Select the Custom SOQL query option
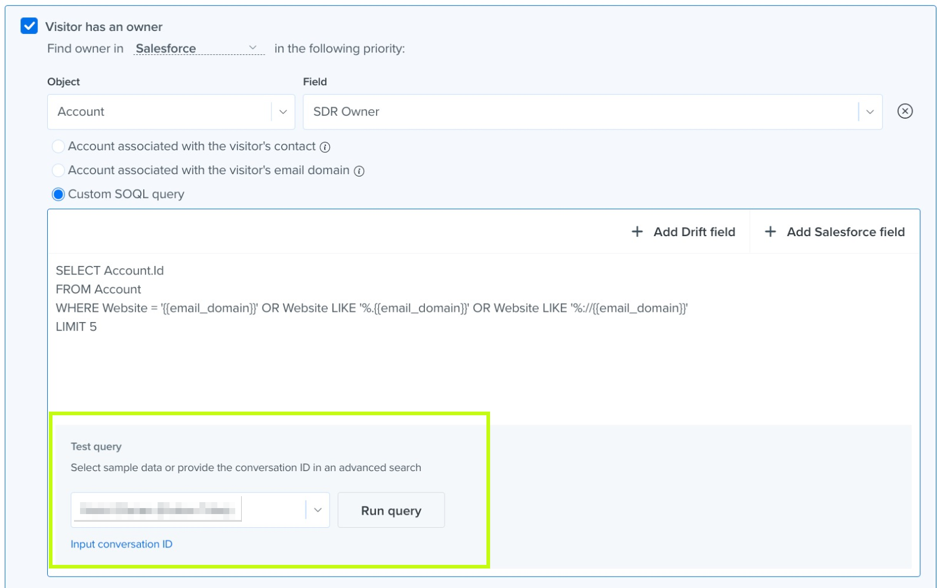Screen dimensions: 937x588 [58, 194]
